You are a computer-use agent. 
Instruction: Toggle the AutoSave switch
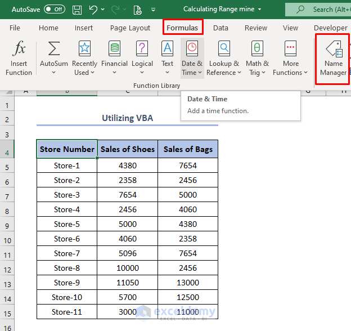(54, 10)
